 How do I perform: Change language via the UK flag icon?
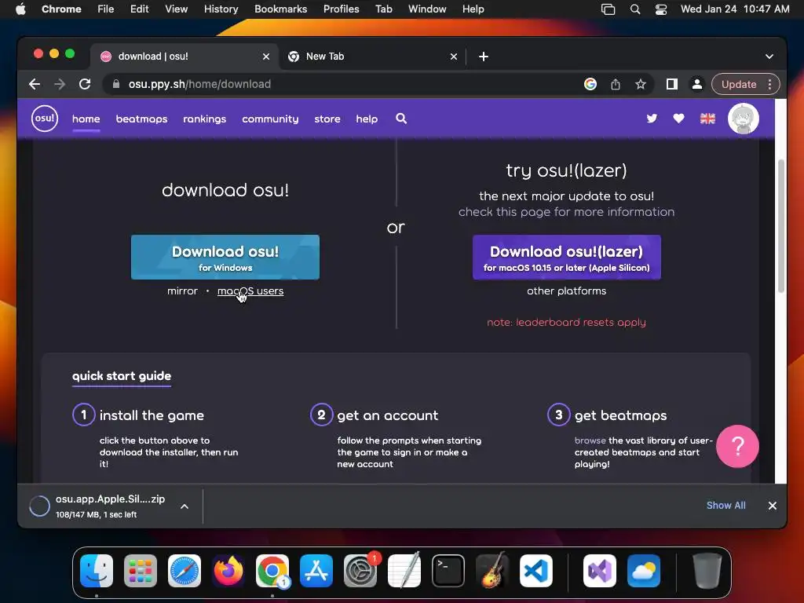(x=707, y=119)
